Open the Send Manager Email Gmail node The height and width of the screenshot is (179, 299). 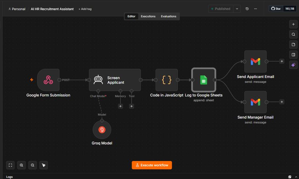(255, 102)
